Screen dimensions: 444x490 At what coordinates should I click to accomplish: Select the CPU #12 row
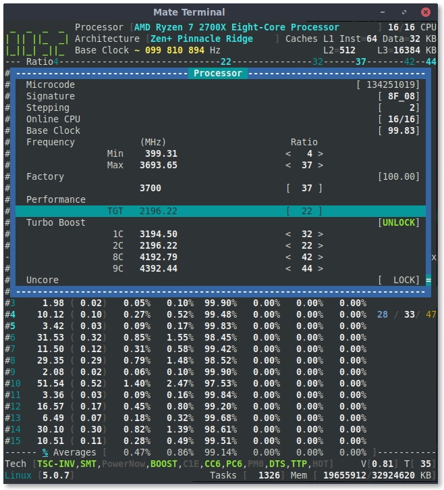[186, 407]
